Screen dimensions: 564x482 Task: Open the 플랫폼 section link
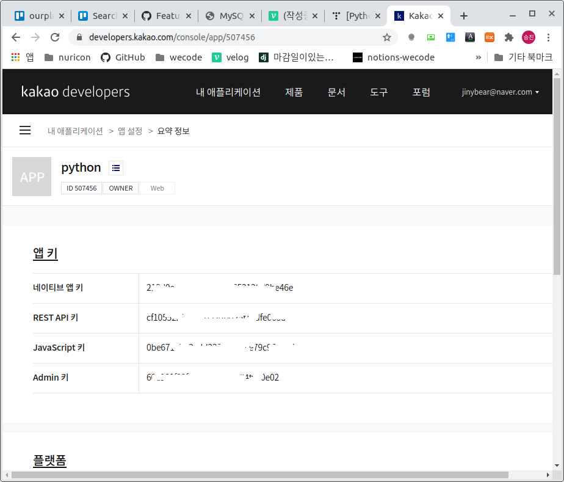(x=49, y=460)
